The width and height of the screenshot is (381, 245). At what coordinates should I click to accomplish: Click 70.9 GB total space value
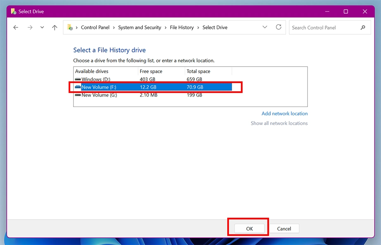click(x=195, y=87)
